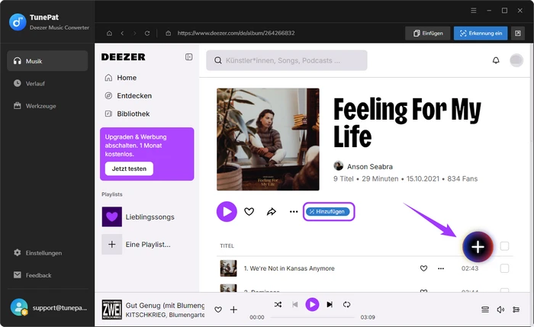Click the album cover artwork

(268, 139)
